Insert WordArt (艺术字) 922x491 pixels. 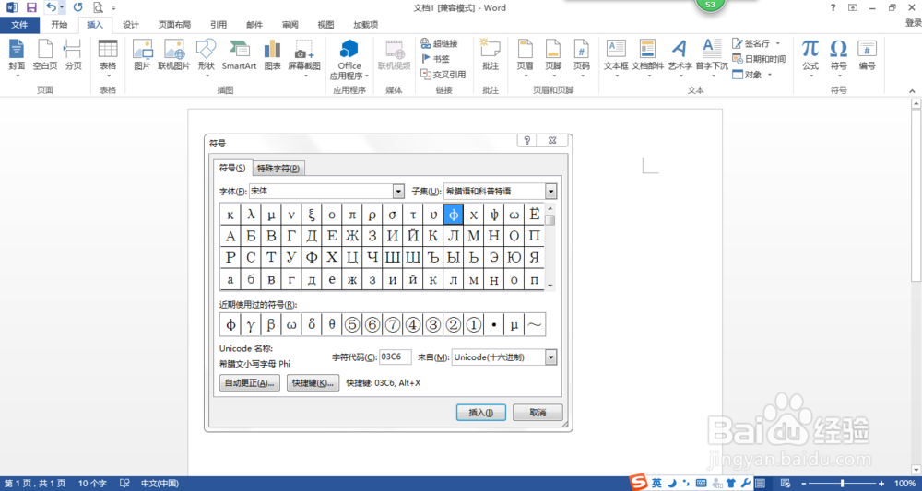[x=680, y=57]
